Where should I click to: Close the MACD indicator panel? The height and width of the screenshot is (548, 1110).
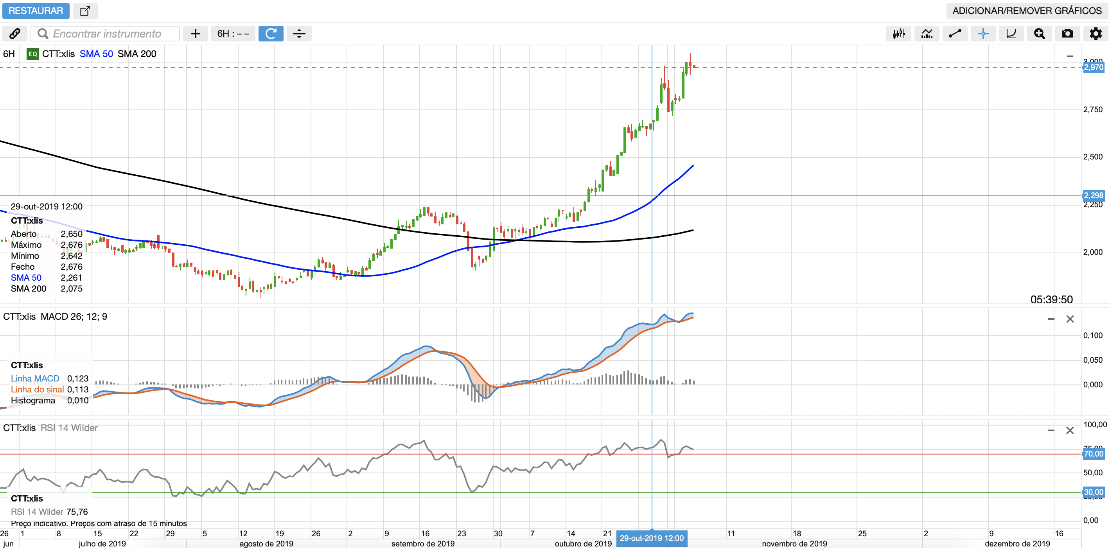[x=1069, y=319]
